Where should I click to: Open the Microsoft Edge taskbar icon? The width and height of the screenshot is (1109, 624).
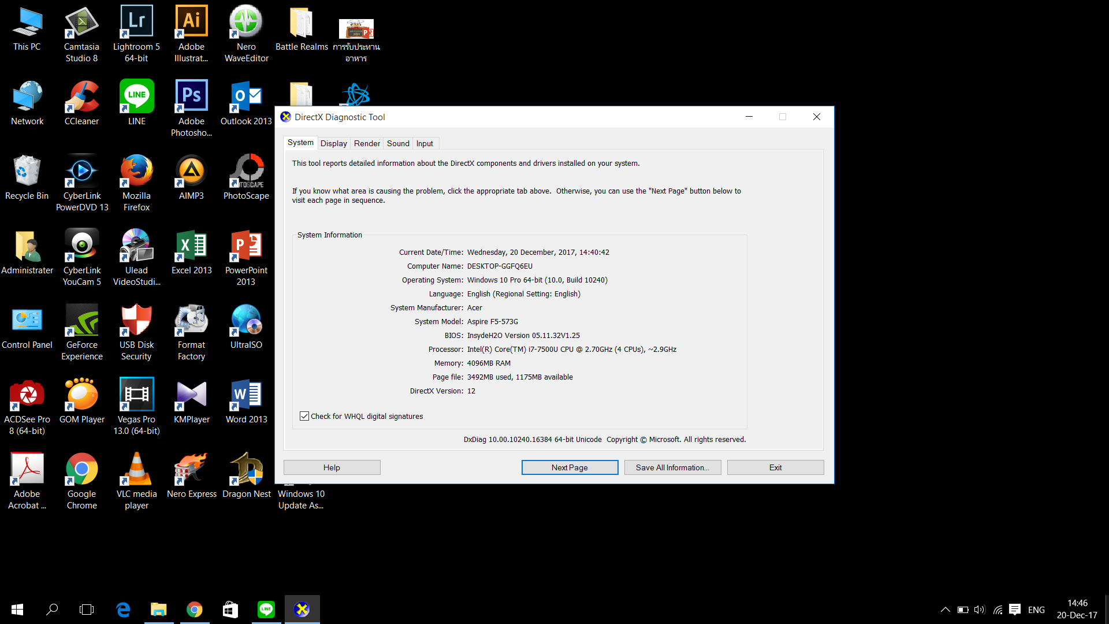(123, 610)
